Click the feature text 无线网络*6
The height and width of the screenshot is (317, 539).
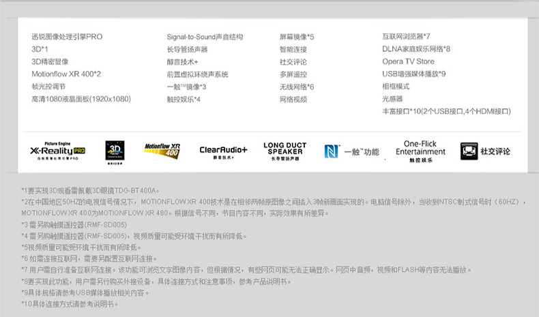297,87
